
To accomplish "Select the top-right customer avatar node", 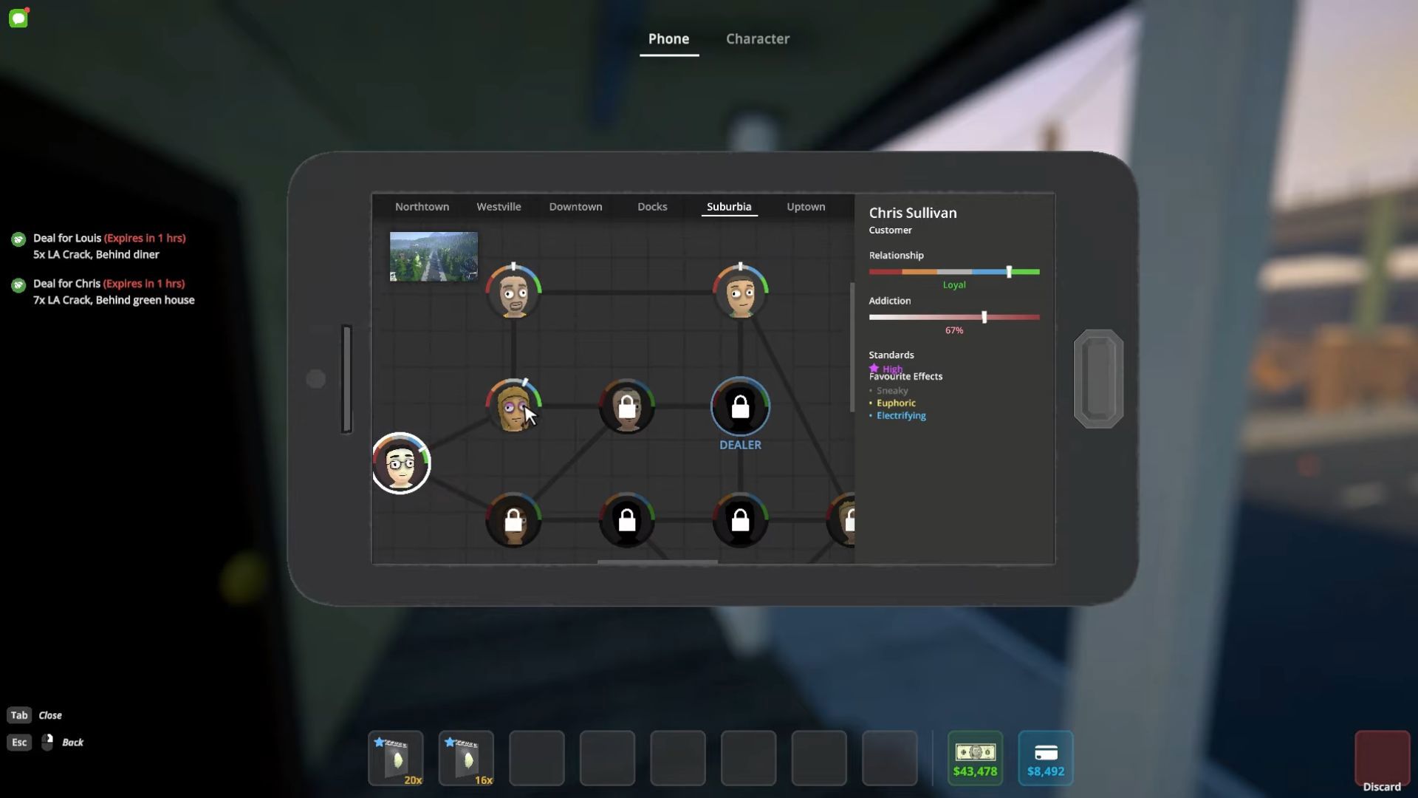I will point(740,293).
